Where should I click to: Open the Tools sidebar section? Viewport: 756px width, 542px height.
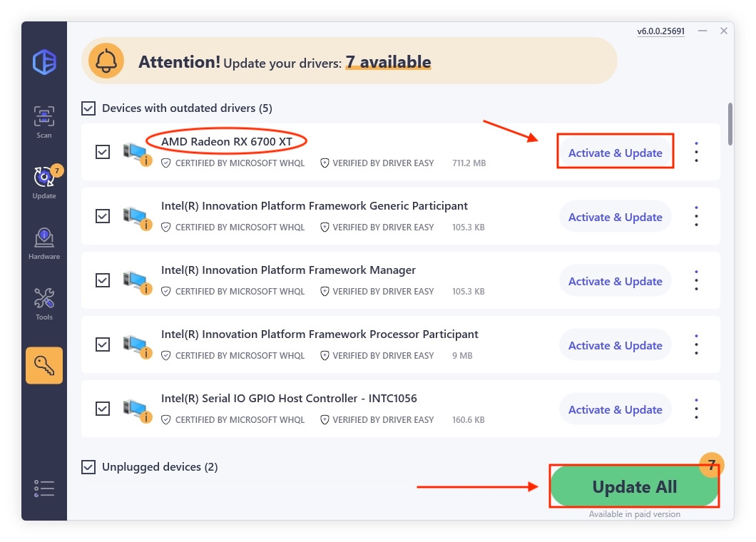pos(44,303)
